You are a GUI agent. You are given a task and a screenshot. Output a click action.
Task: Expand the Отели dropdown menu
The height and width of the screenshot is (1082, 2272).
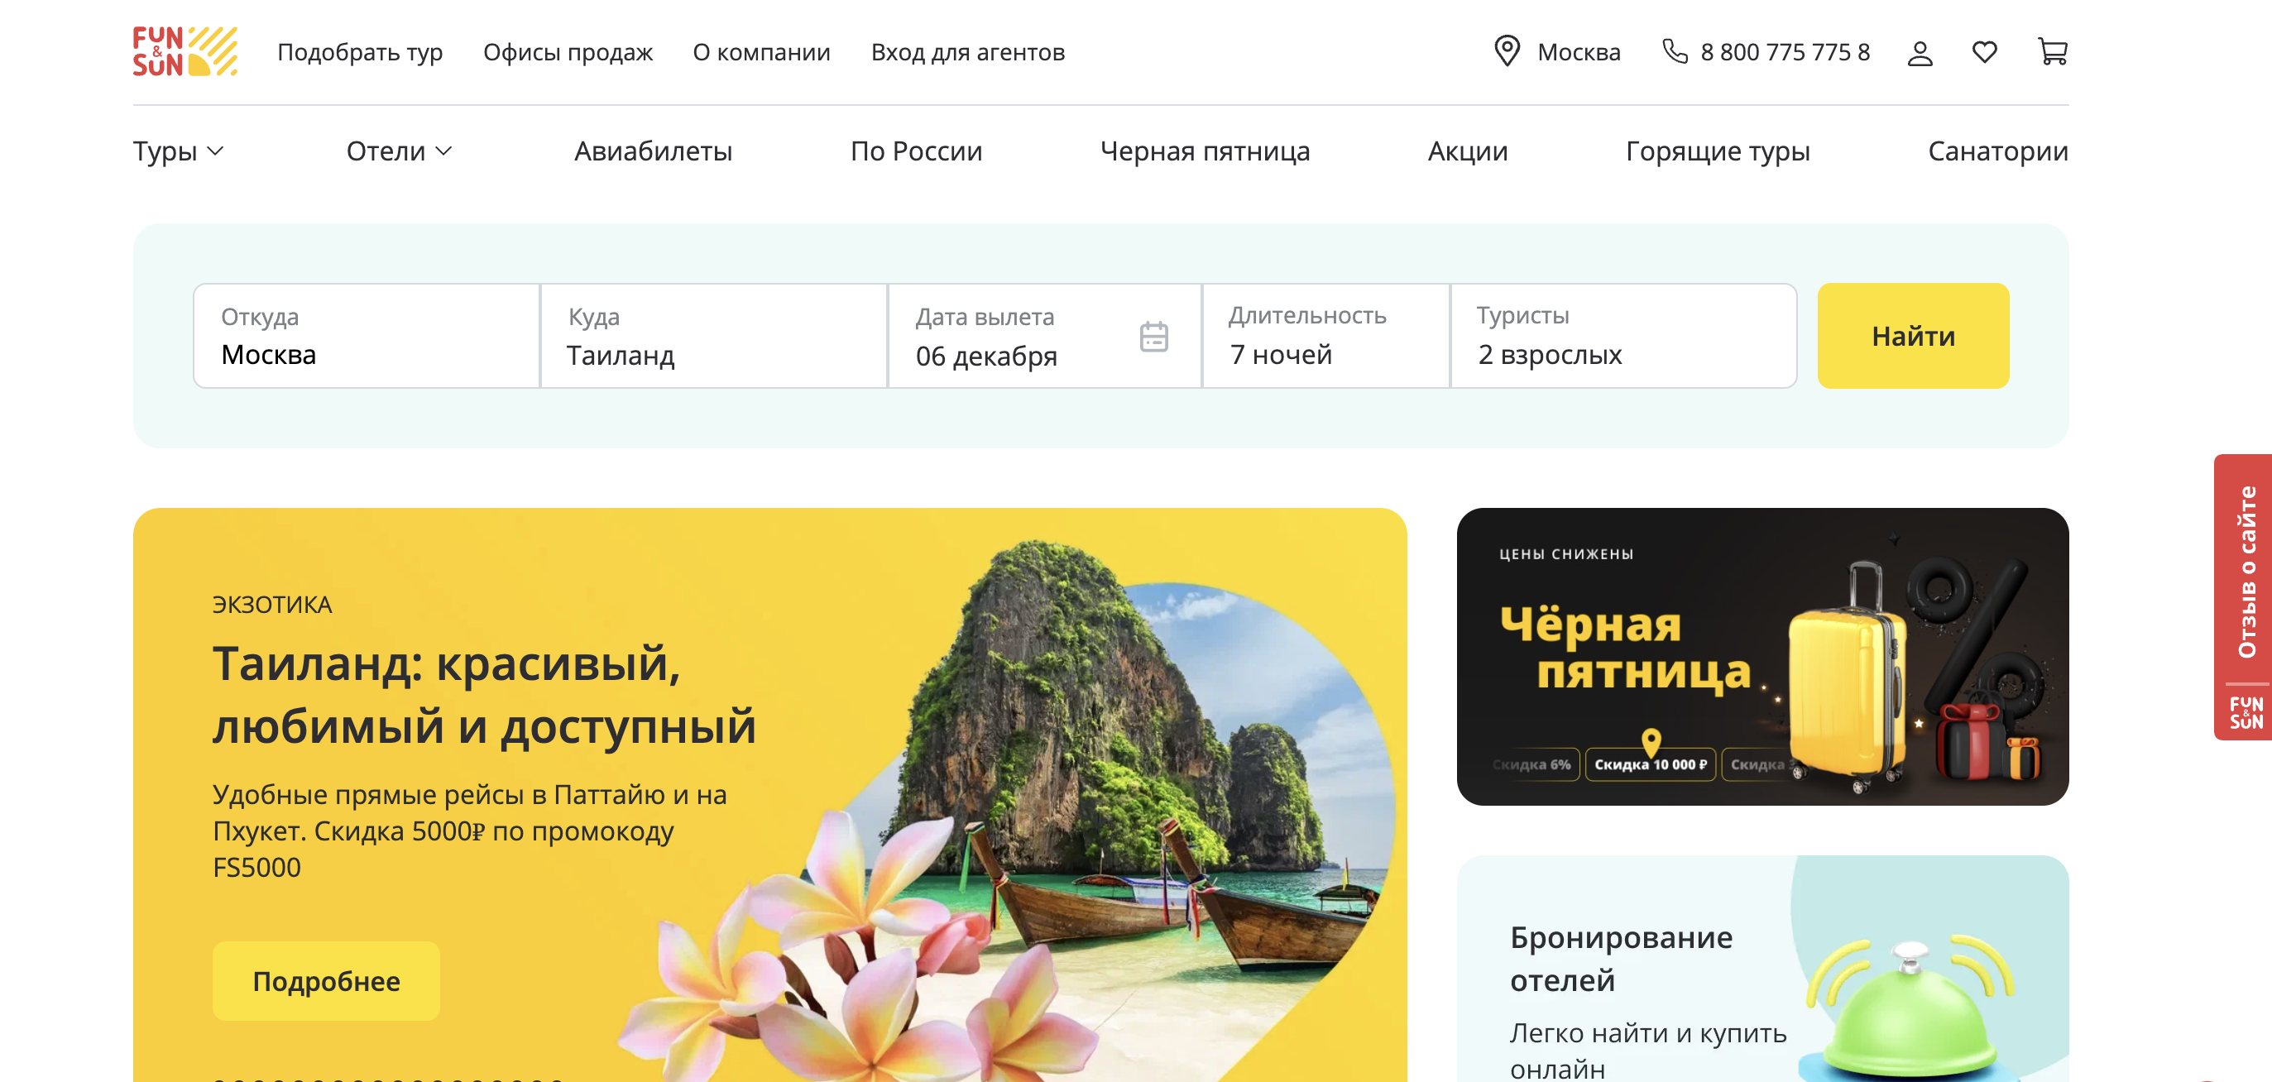399,151
